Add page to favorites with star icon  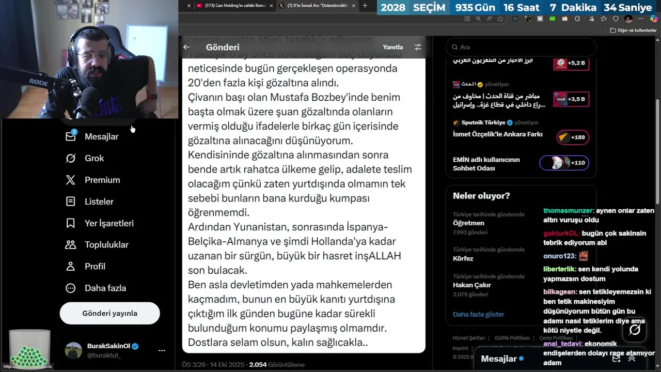coord(500,19)
